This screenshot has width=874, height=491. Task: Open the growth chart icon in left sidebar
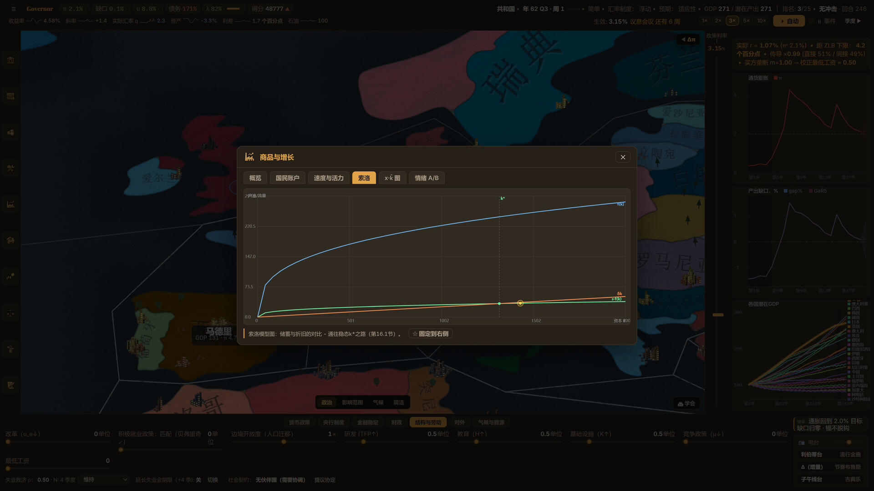pos(10,205)
